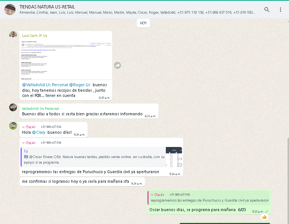
Task: Click Valladolid Us Personal profile picture
Action: tap(13, 107)
